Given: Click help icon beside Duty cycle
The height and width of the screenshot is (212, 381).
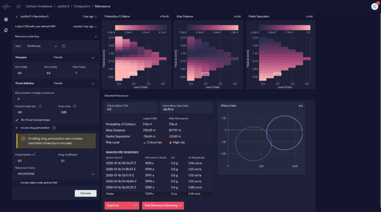Looking at the screenshot, I should click(x=75, y=106).
